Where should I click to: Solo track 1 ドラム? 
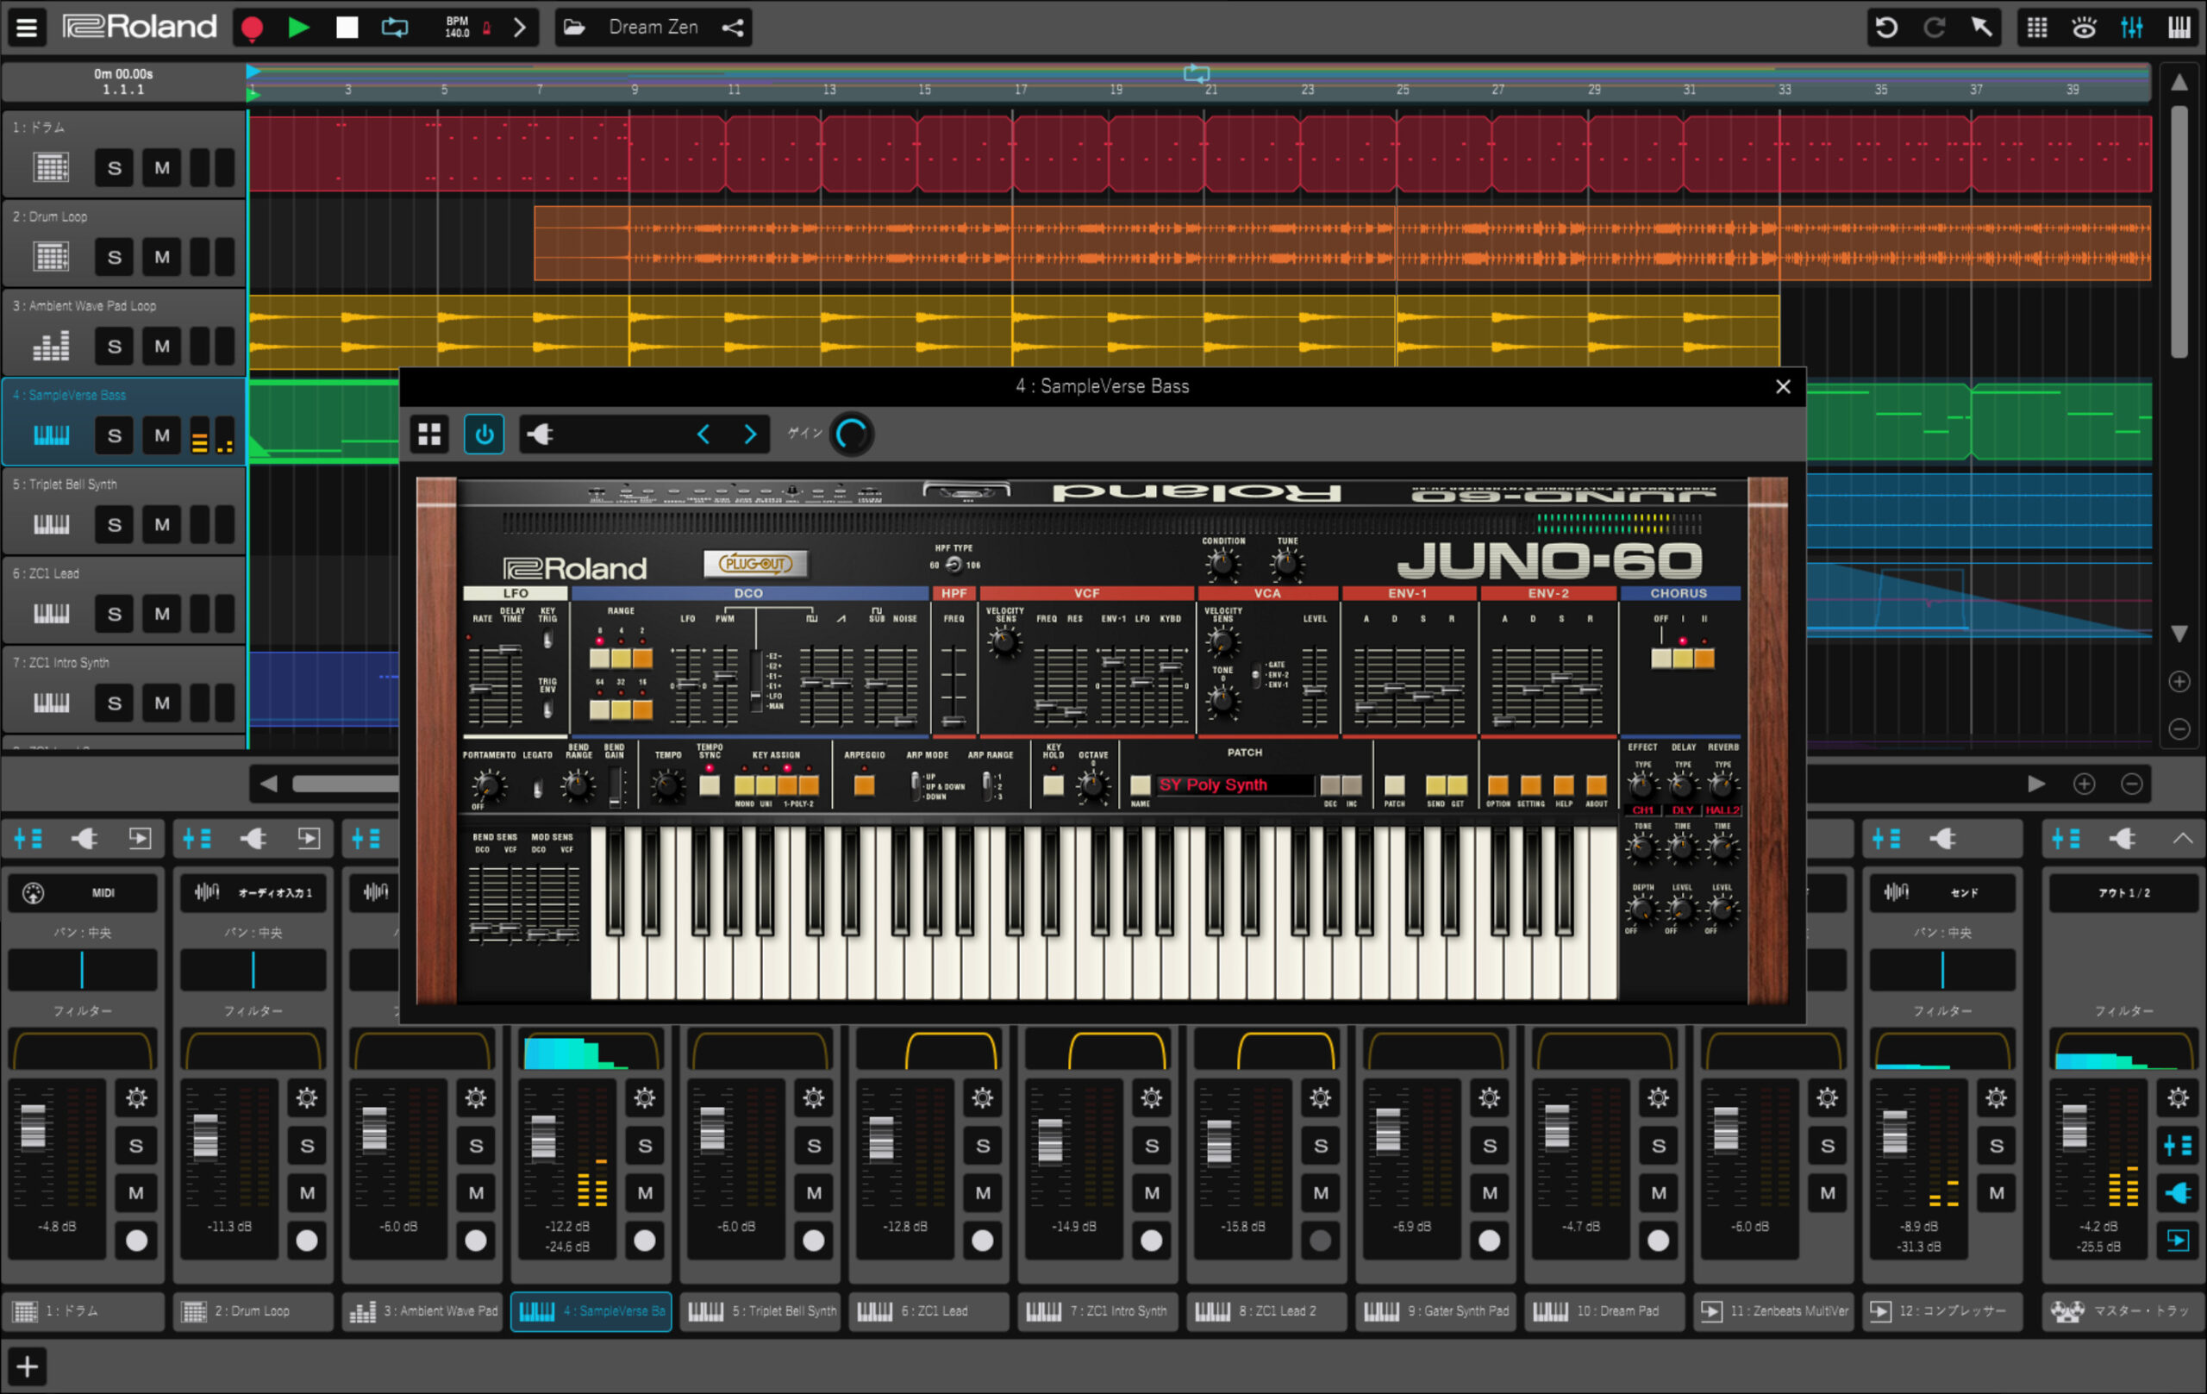(115, 168)
